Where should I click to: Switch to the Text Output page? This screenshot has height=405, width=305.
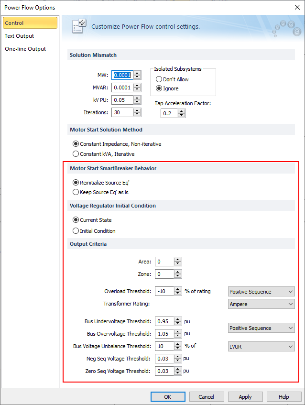pos(19,36)
